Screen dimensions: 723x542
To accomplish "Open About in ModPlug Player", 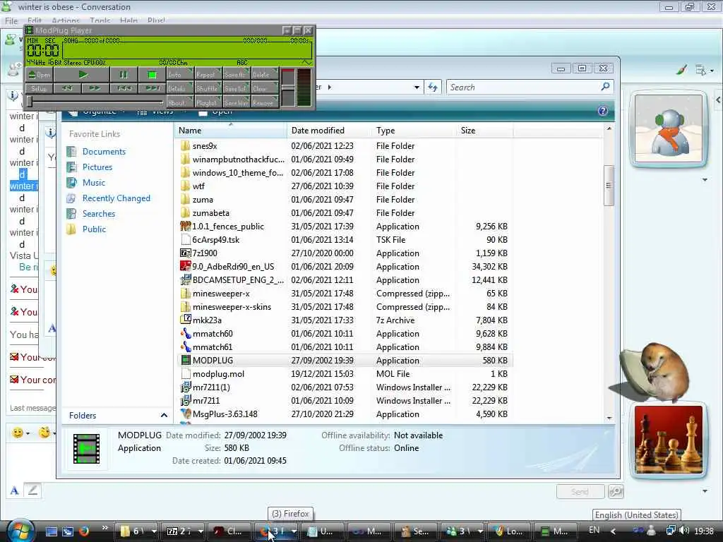I will point(179,102).
